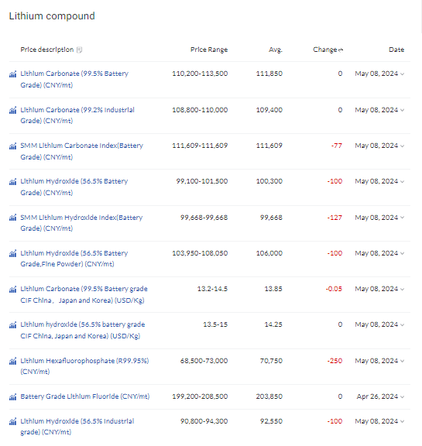Image resolution: width=422 pixels, height=446 pixels.
Task: Expand date dropdown for Lithium Hexafluorophosphate row
Action: pos(402,361)
